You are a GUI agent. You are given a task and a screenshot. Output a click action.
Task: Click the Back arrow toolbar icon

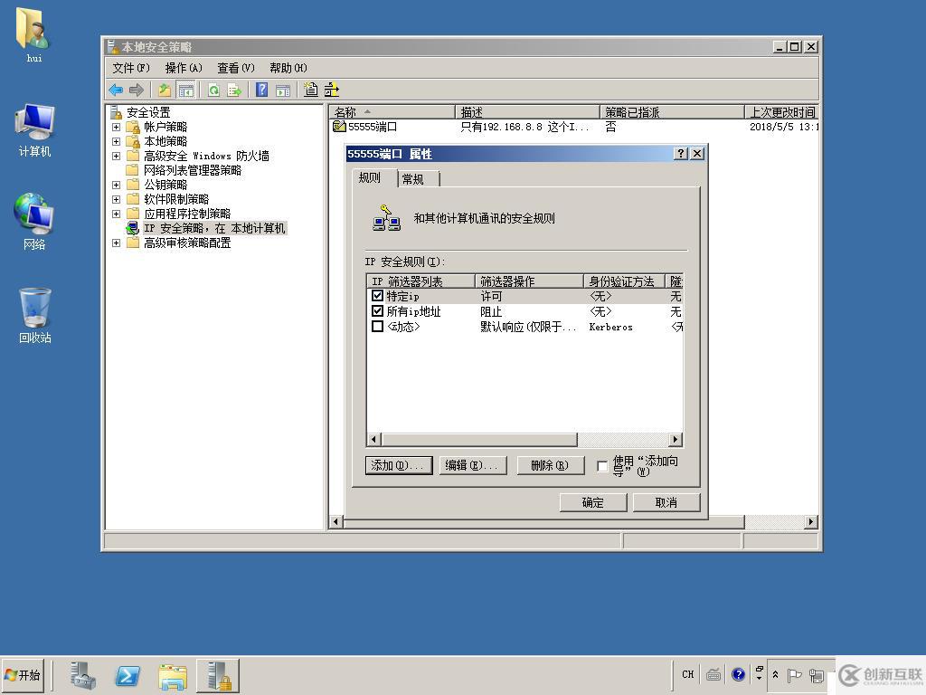[116, 90]
